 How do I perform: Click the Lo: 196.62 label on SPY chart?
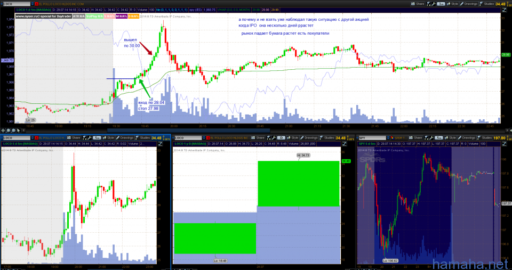tap(390, 260)
